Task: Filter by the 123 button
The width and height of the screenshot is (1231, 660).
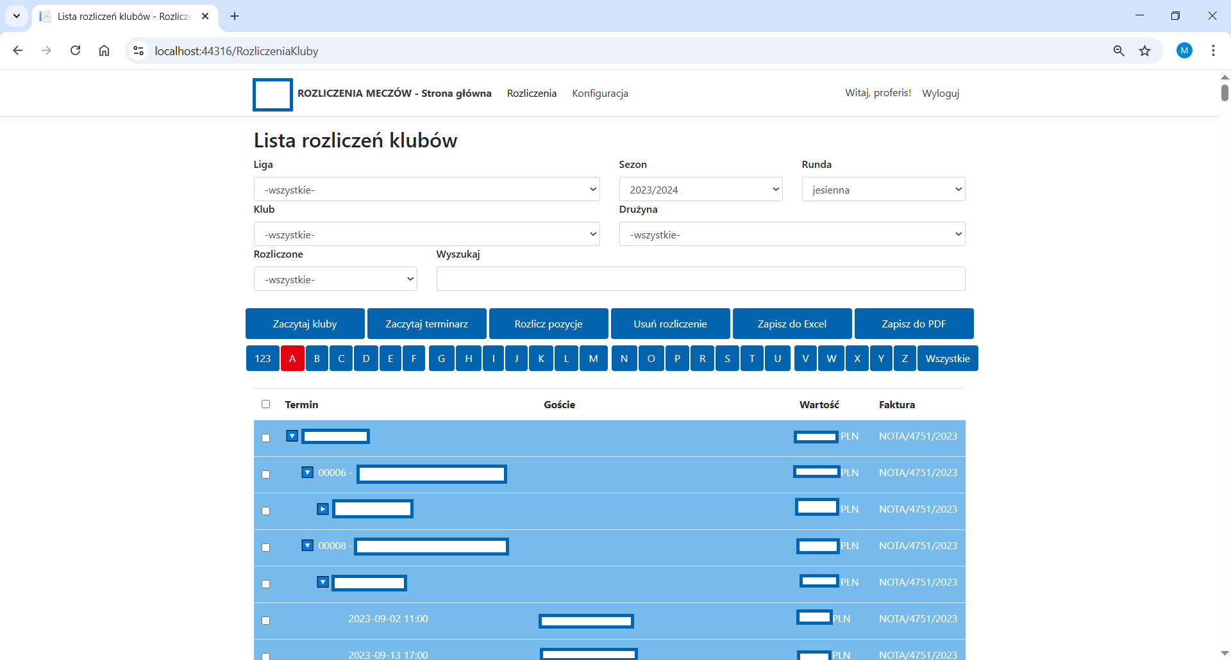Action: coord(263,358)
